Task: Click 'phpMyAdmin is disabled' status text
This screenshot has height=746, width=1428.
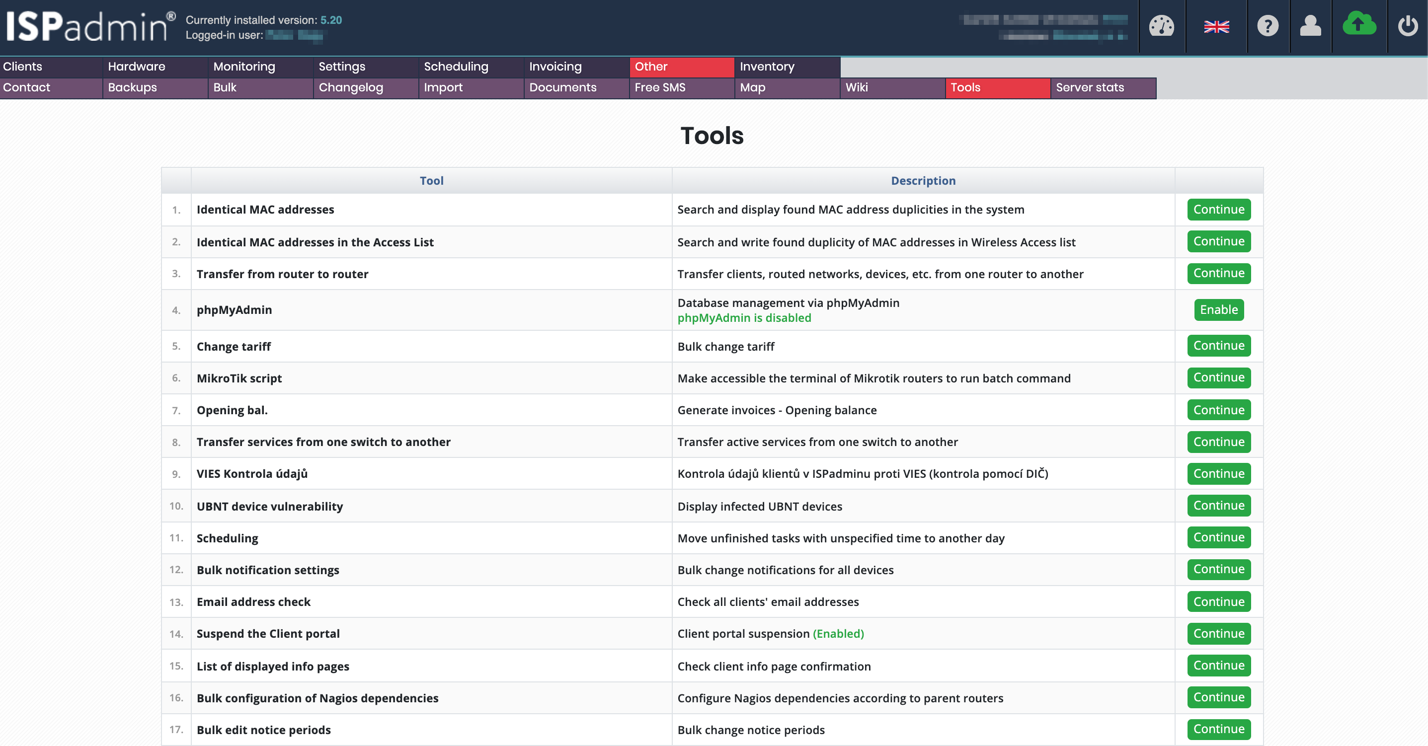Action: point(744,318)
